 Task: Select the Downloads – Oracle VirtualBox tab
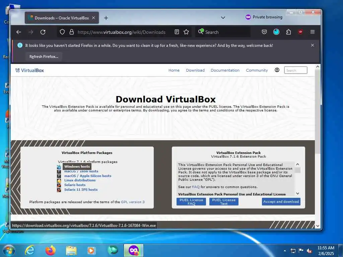[62, 18]
